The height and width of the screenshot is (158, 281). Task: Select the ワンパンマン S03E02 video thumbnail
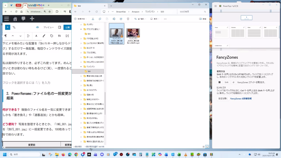click(133, 33)
